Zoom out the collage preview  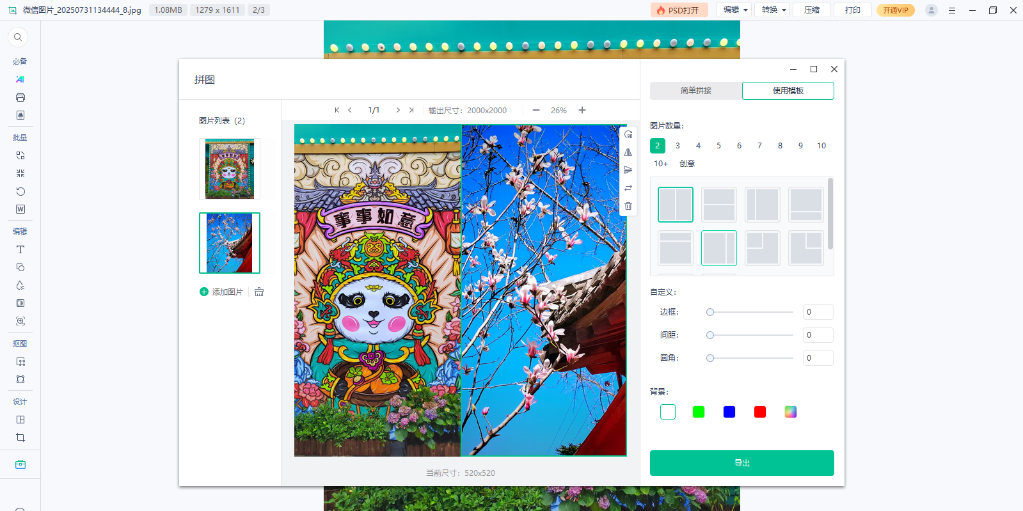click(536, 110)
